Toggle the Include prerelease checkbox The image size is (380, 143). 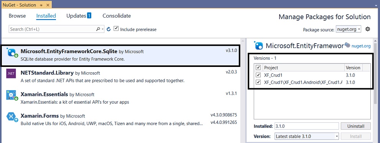[116, 29]
